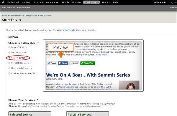Go to Configuration breadcrumb link

coord(31,16)
